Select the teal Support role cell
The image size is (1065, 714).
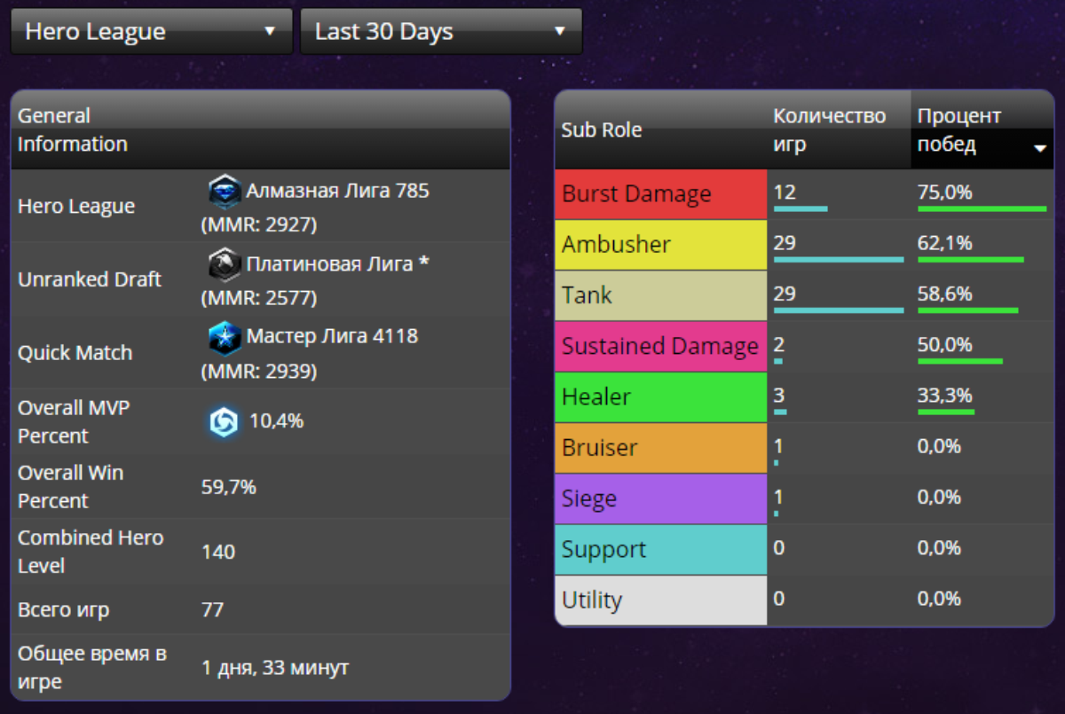660,549
